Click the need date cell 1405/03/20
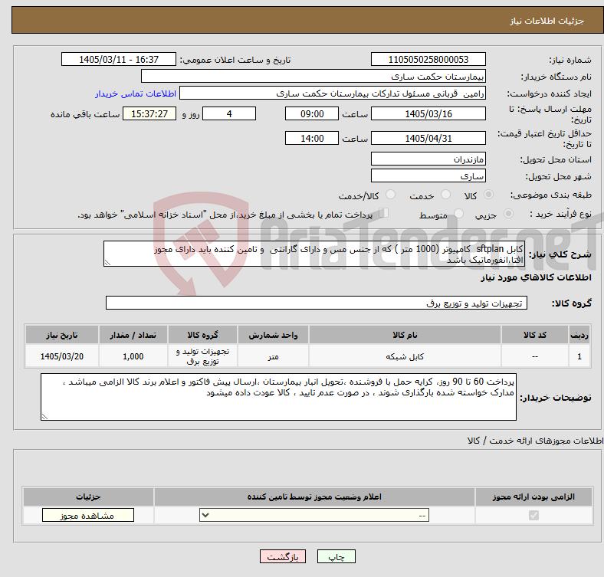This screenshot has width=604, height=577. [61, 356]
